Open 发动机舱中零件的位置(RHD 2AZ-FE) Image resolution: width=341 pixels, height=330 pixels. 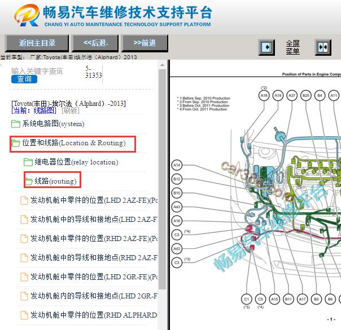coord(94,238)
